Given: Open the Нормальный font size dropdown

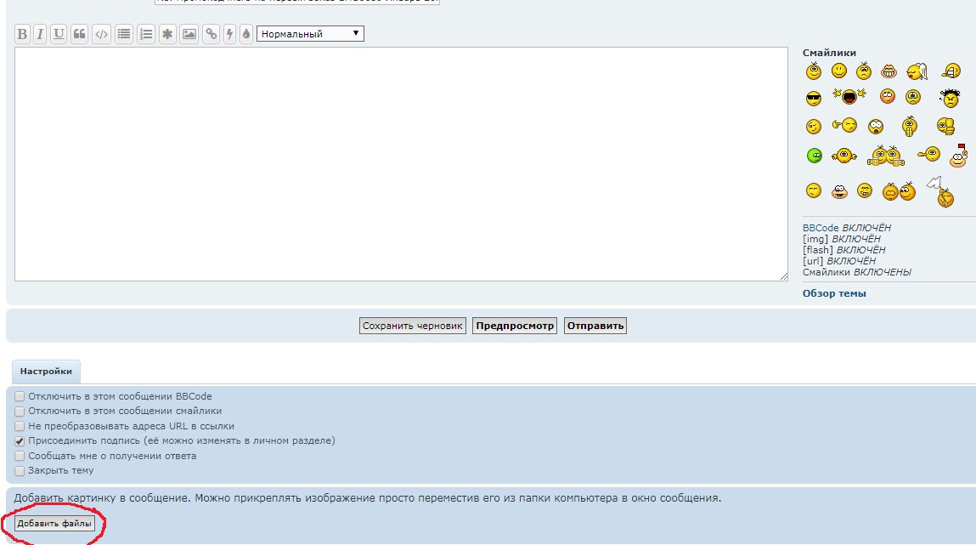Looking at the screenshot, I should pyautogui.click(x=310, y=34).
